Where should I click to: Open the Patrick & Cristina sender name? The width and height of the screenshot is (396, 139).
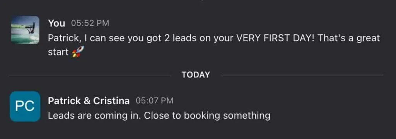pyautogui.click(x=89, y=101)
